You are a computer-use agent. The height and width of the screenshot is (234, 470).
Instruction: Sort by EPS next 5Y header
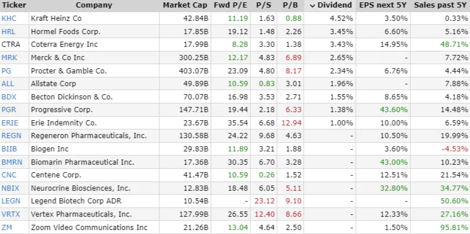383,5
